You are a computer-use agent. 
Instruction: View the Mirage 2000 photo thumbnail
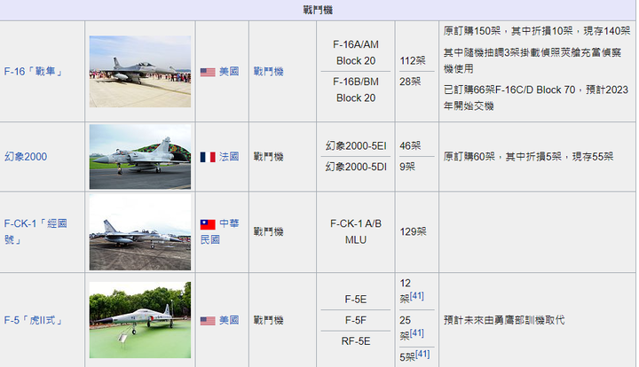(140, 157)
